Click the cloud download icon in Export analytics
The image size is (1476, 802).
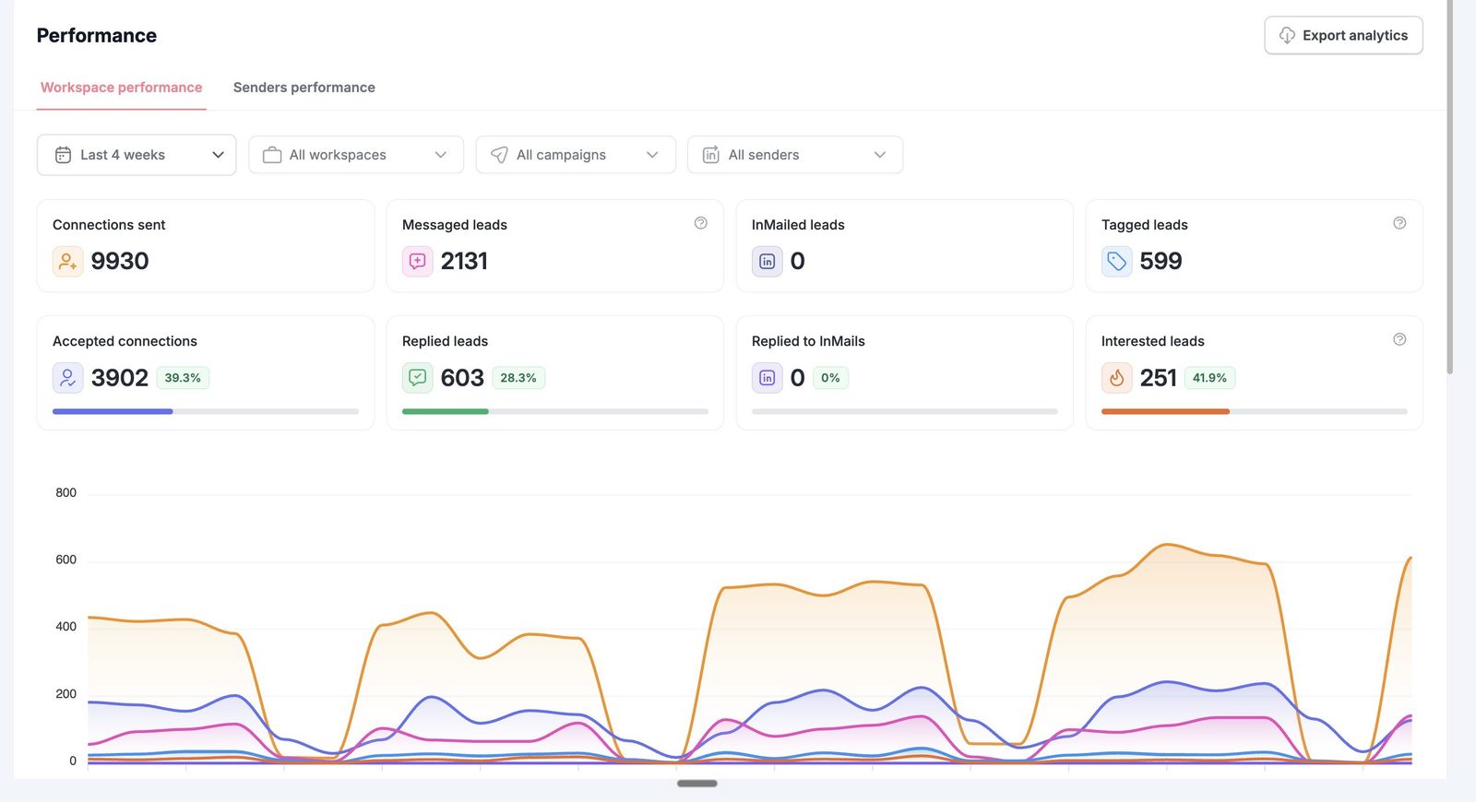click(1287, 35)
